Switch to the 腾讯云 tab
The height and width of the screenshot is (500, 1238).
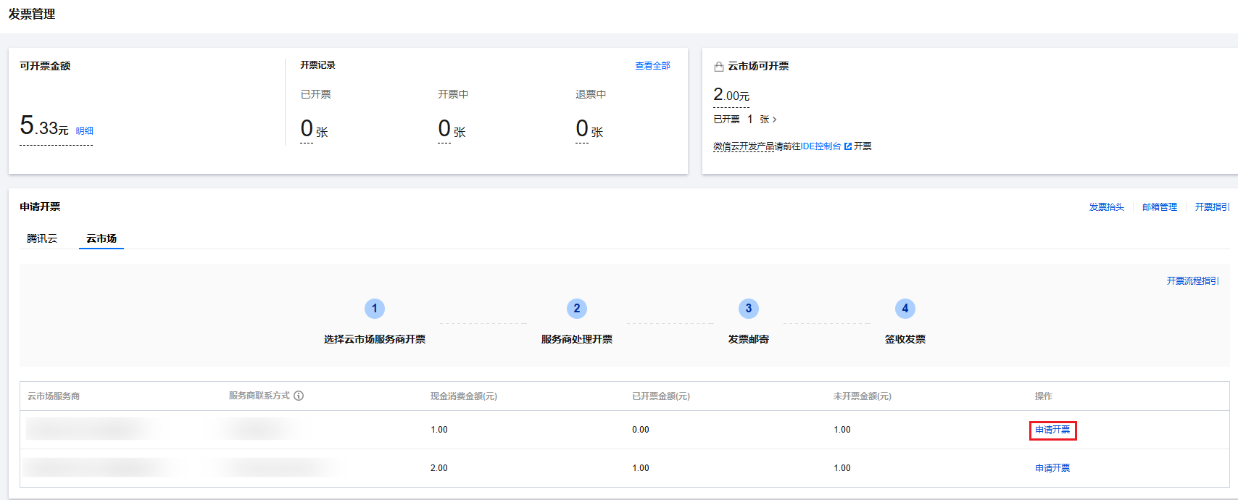[x=42, y=238]
